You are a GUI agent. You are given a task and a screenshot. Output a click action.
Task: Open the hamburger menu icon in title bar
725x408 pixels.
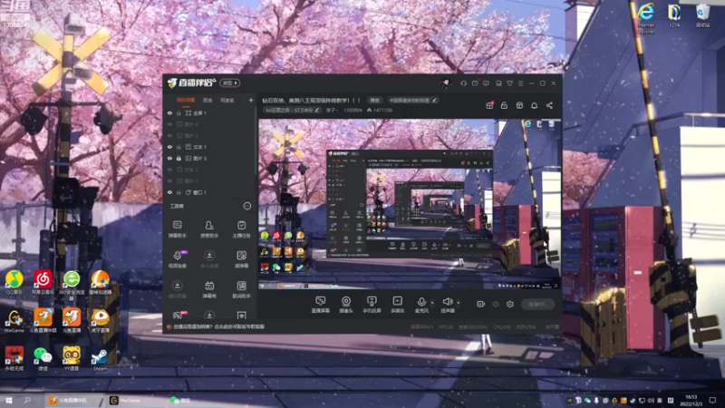520,83
